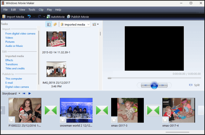This screenshot has height=135, width=205.
Task: Toggle the Tasks pane view button
Action: [x=49, y=24]
